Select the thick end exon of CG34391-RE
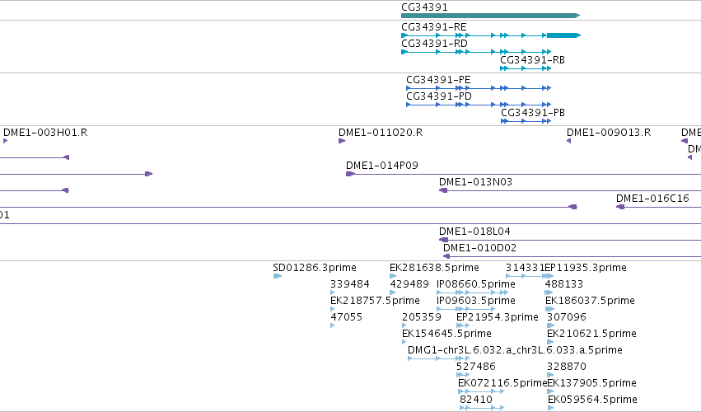This screenshot has width=701, height=412. [x=563, y=35]
